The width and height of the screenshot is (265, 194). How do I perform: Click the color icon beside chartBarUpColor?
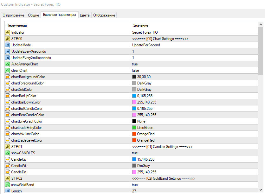coord(7,96)
